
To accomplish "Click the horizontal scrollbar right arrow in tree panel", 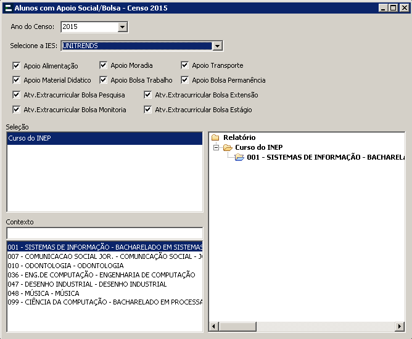I will (400, 326).
